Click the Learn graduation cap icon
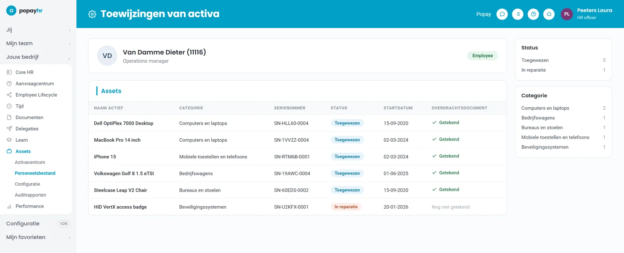 pyautogui.click(x=9, y=140)
